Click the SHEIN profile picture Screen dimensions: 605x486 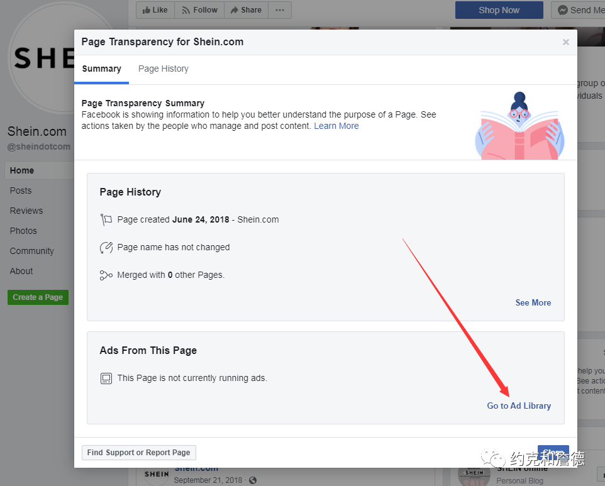pos(42,58)
